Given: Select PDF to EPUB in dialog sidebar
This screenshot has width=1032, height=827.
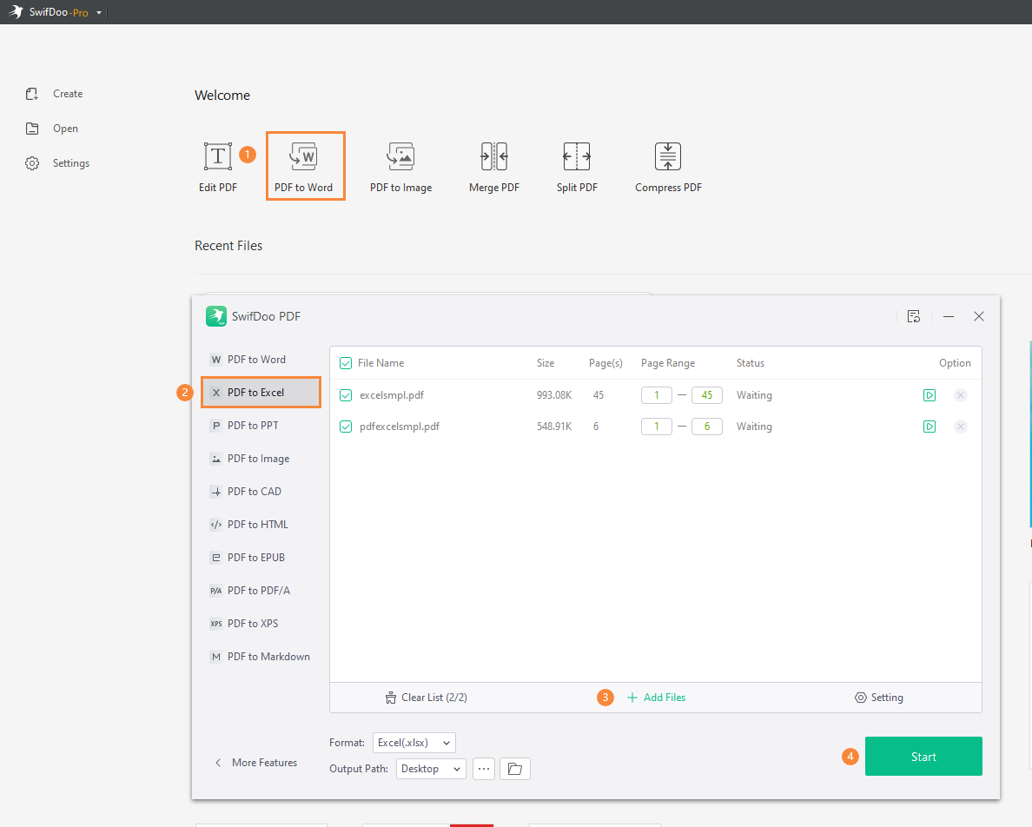Looking at the screenshot, I should 261,557.
